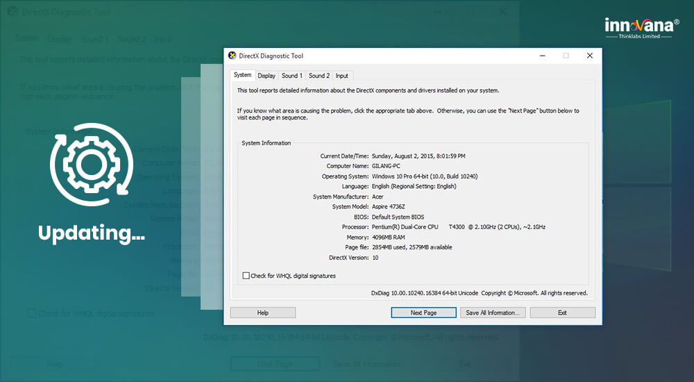Click the DirectX icon in title bar

[232, 56]
